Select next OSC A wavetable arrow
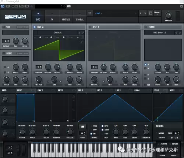Image resolution: width=184 pixels, height=158 pixels. (x=83, y=32)
